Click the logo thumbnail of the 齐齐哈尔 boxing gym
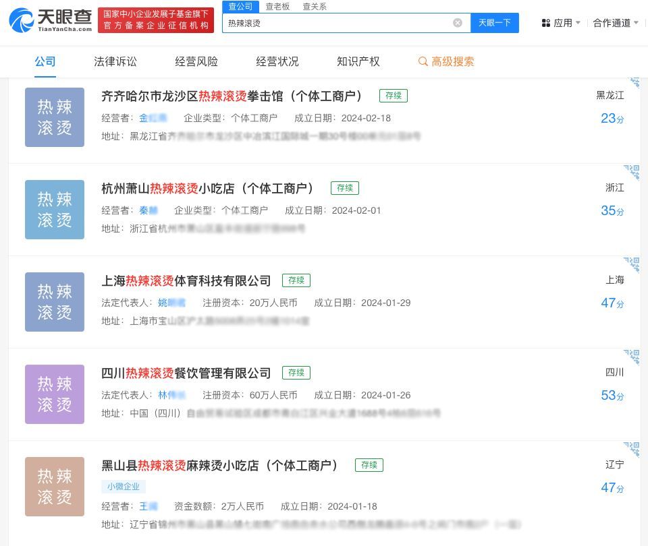648x546 pixels. click(55, 117)
